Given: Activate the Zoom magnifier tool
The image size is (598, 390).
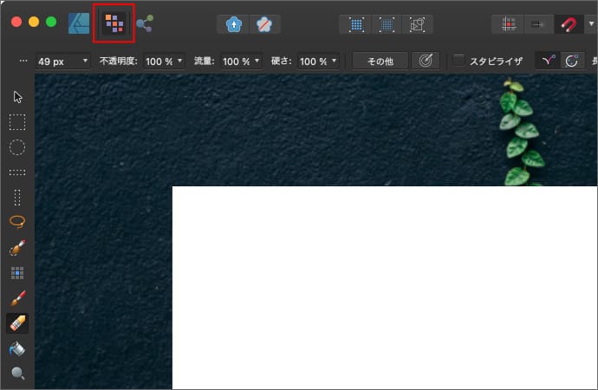Looking at the screenshot, I should point(17,374).
